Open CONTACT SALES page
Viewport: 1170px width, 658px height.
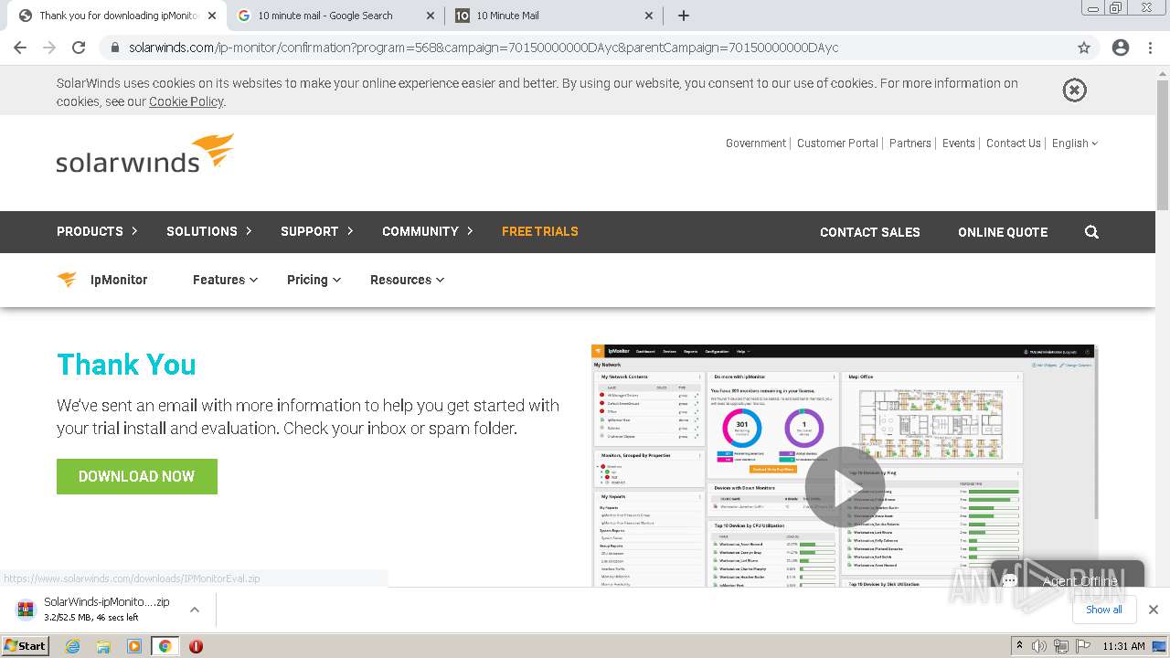(x=870, y=232)
